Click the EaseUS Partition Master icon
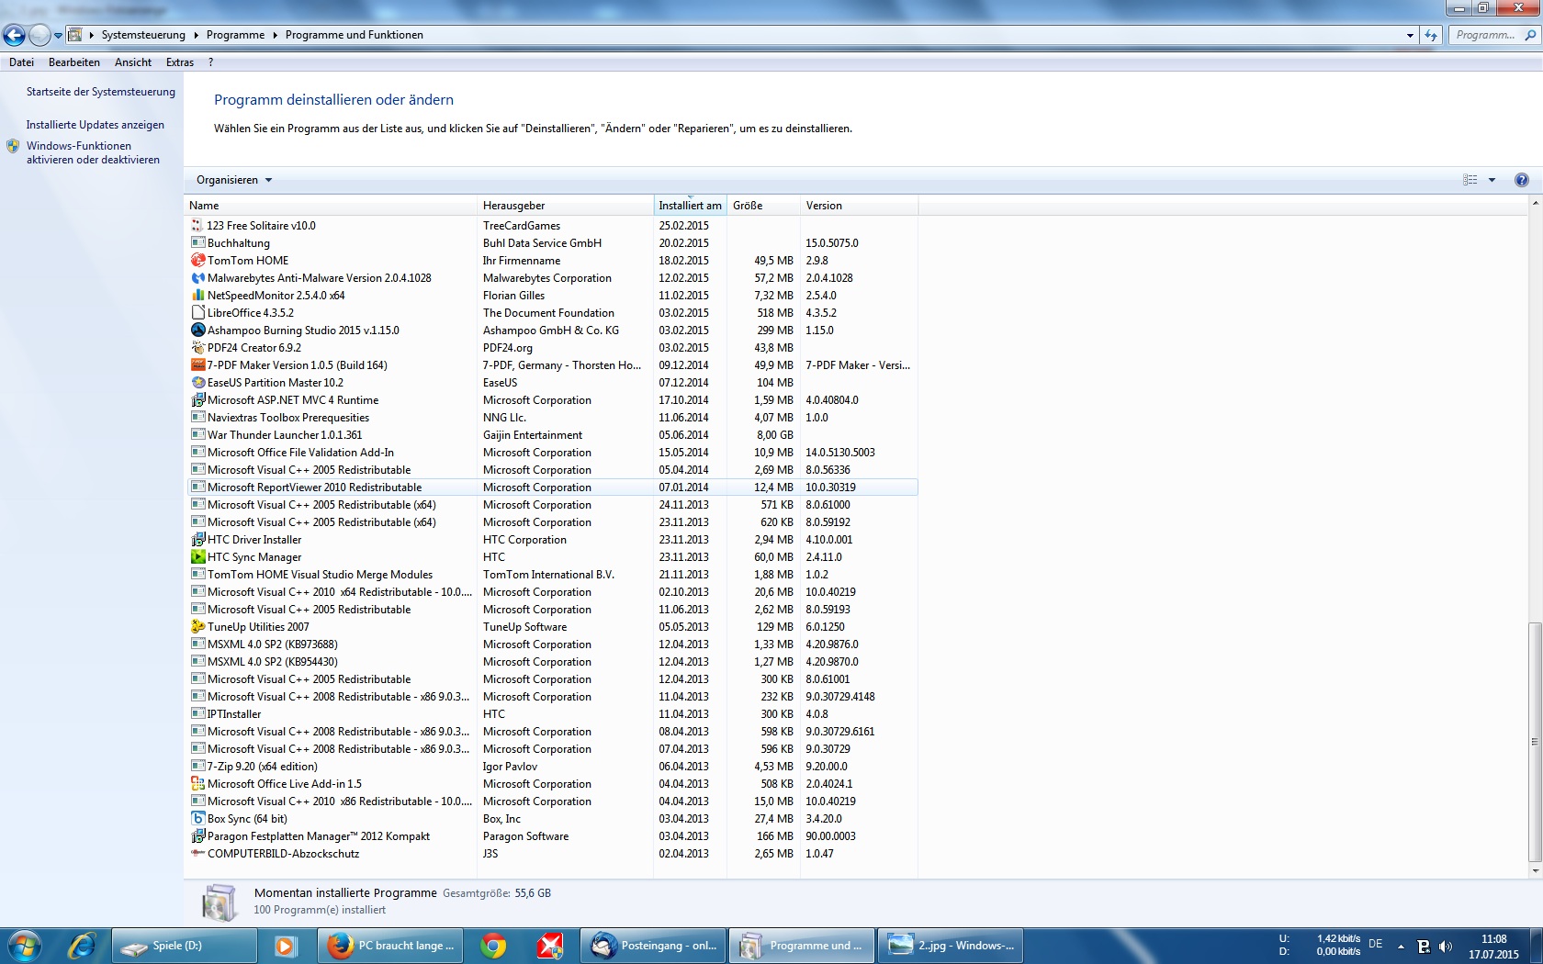 (x=197, y=382)
